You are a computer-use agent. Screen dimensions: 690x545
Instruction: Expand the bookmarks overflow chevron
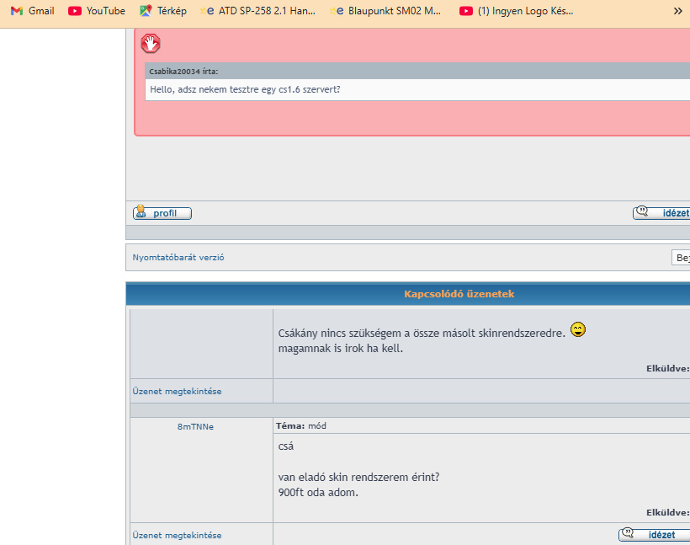coord(677,11)
